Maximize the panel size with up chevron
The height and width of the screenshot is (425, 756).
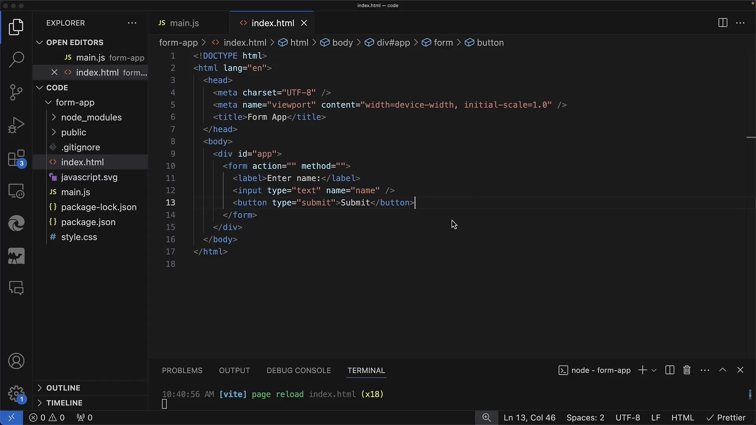(x=723, y=370)
